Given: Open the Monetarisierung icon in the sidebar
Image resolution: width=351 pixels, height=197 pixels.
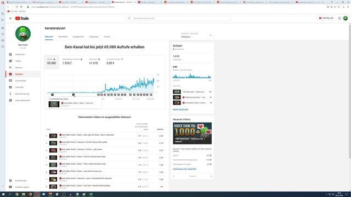Looking at the screenshot, I should tap(10, 94).
